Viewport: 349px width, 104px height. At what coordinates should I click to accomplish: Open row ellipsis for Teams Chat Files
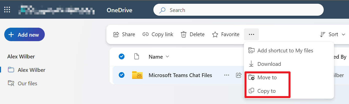[227, 75]
